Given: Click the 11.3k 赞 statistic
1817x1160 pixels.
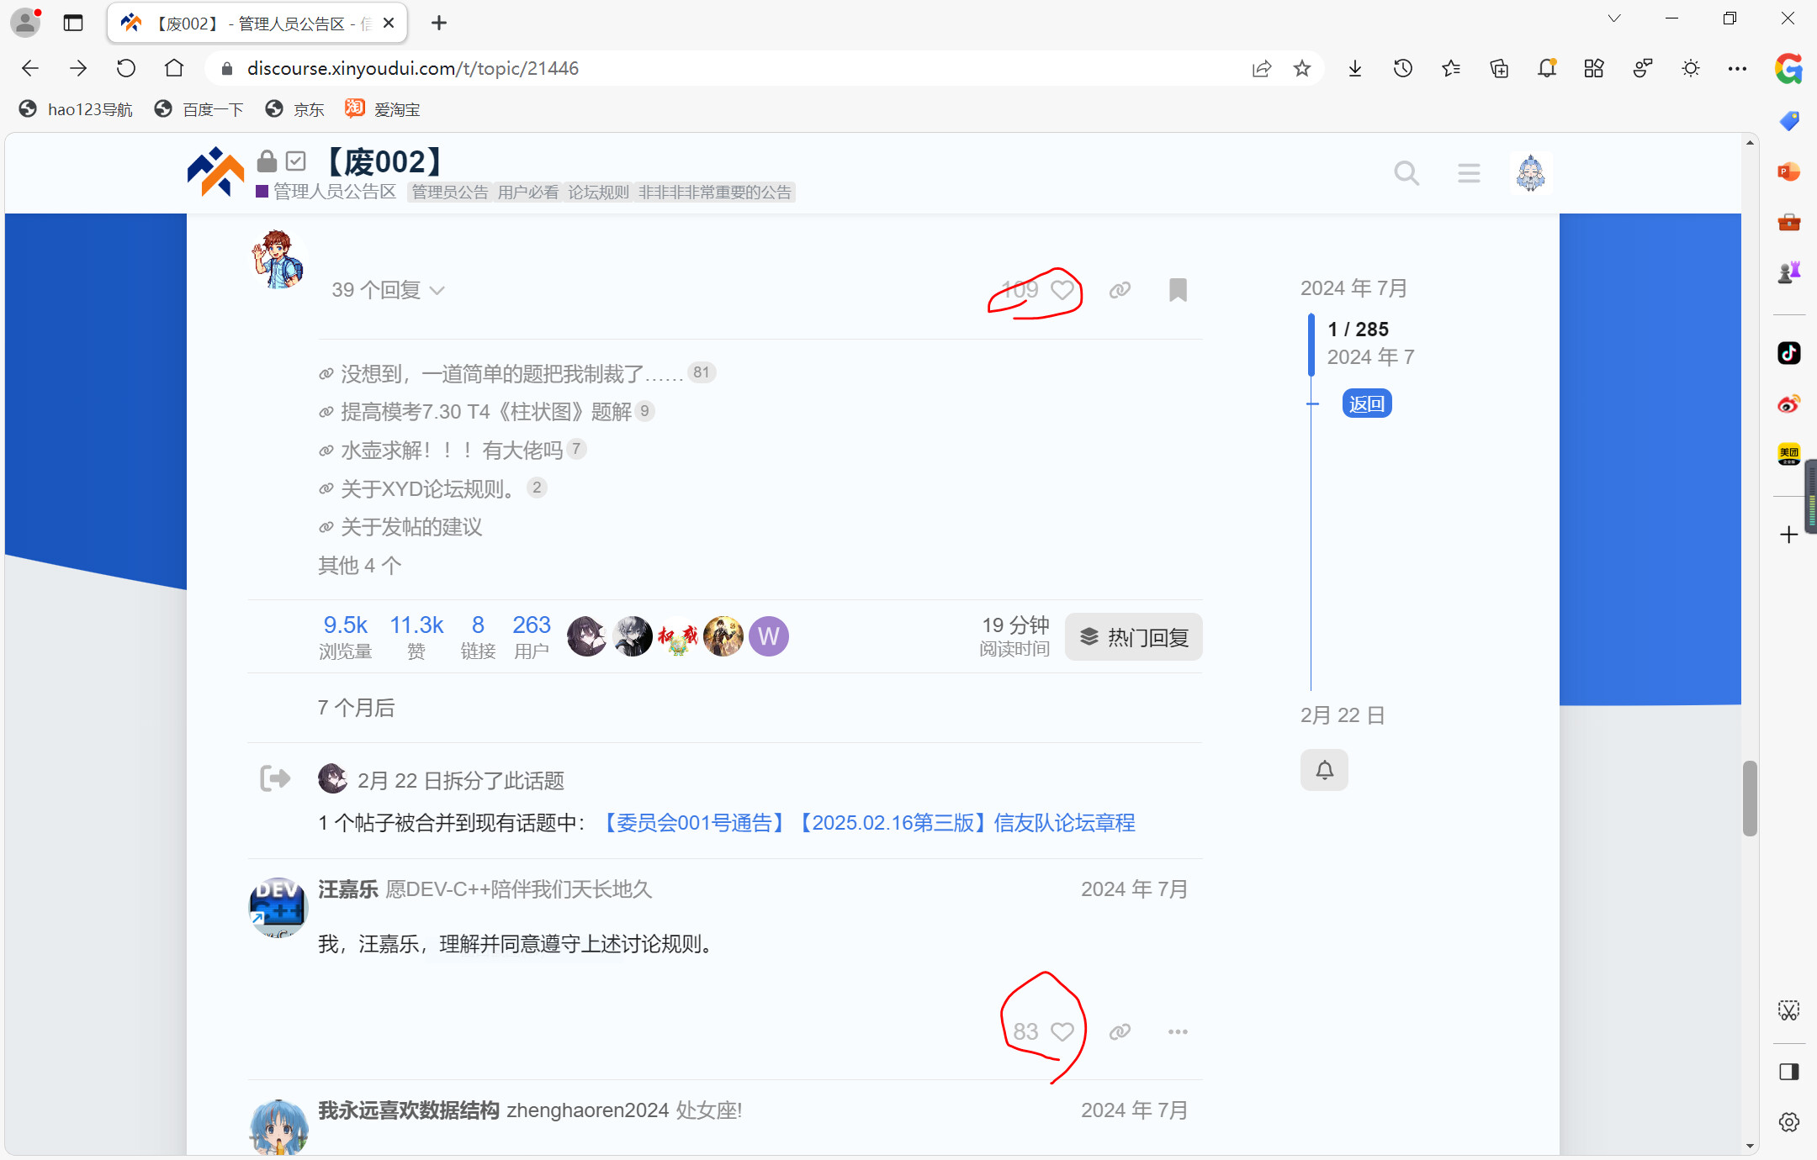Looking at the screenshot, I should point(416,636).
